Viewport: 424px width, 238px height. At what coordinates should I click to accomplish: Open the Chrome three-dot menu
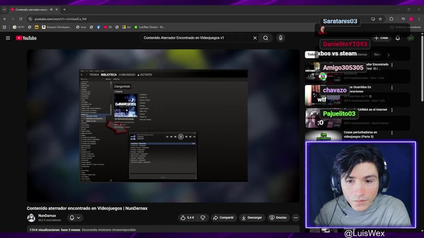[419, 19]
